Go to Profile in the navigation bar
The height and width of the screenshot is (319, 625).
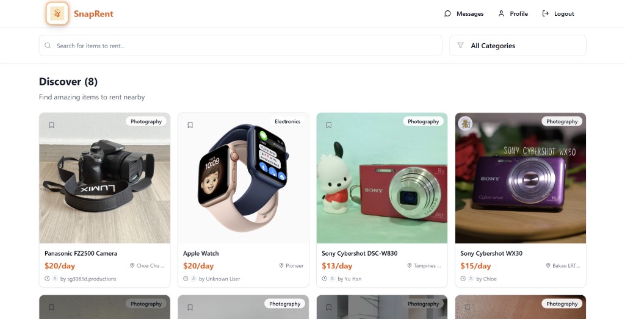coord(519,13)
